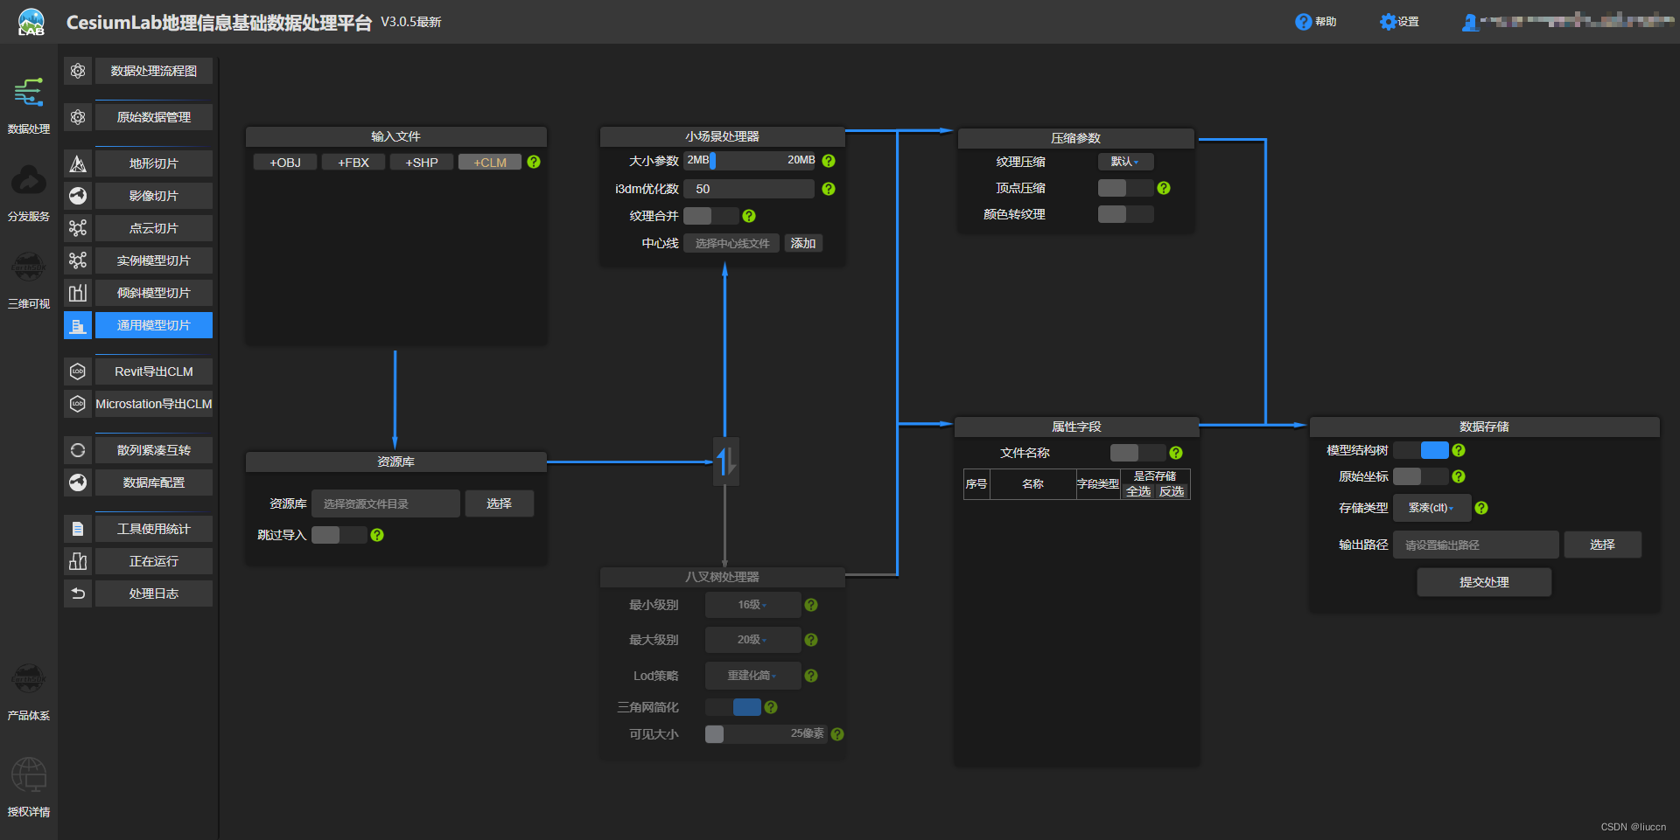
Task: Click the gear icon beside 原始数据管理
Action: (78, 117)
